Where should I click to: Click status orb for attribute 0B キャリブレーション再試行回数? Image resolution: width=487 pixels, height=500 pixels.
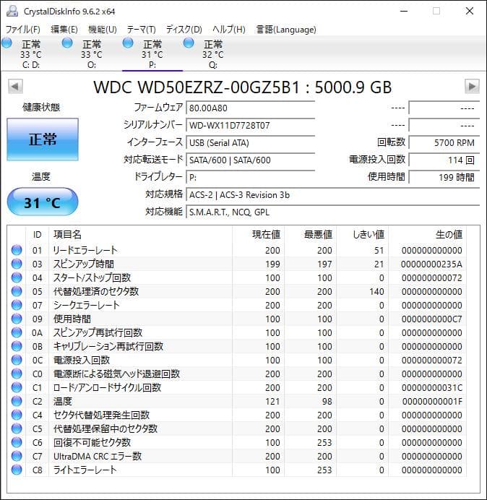17,346
